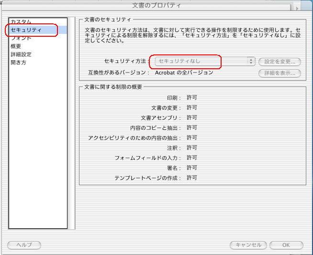Screen dimensions: 313x255
Task: Click the キャンセル button
Action: (248, 245)
